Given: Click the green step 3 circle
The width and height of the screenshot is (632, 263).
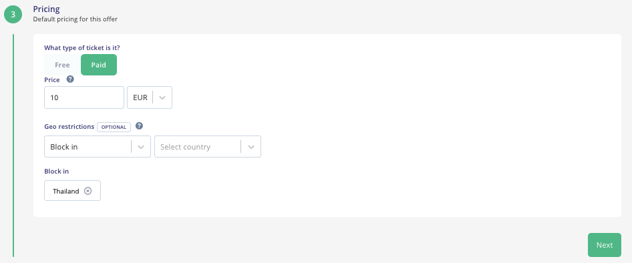Looking at the screenshot, I should pos(13,14).
